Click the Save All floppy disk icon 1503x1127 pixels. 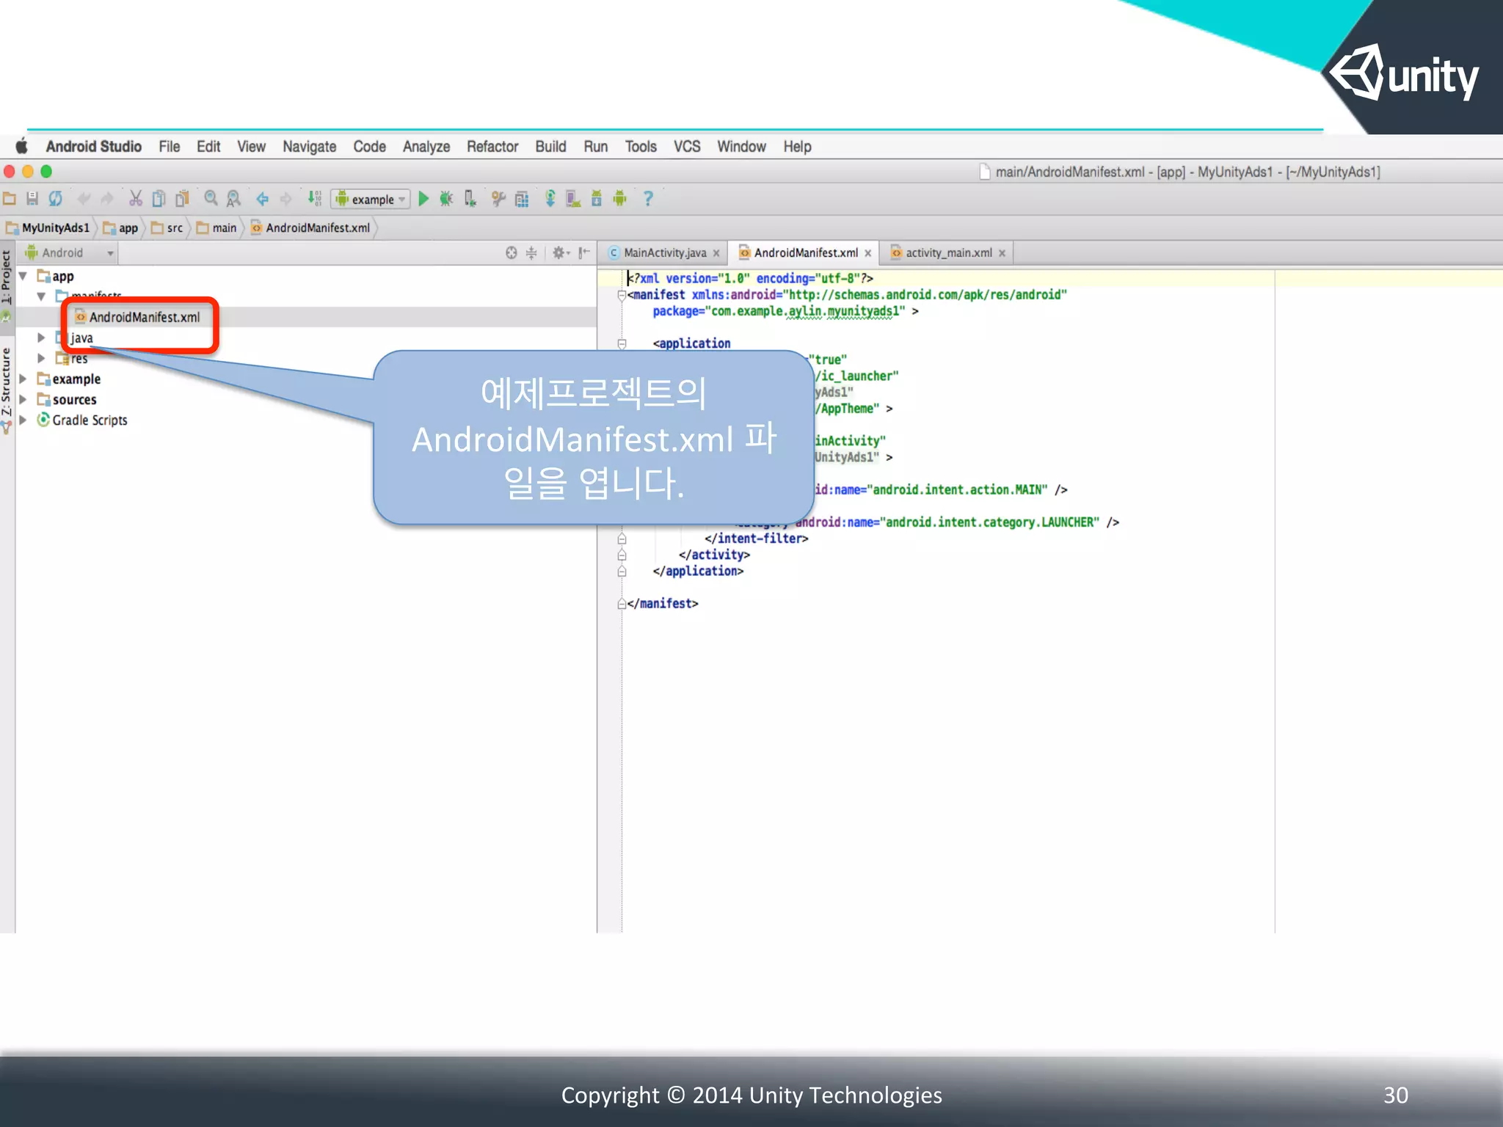tap(32, 199)
